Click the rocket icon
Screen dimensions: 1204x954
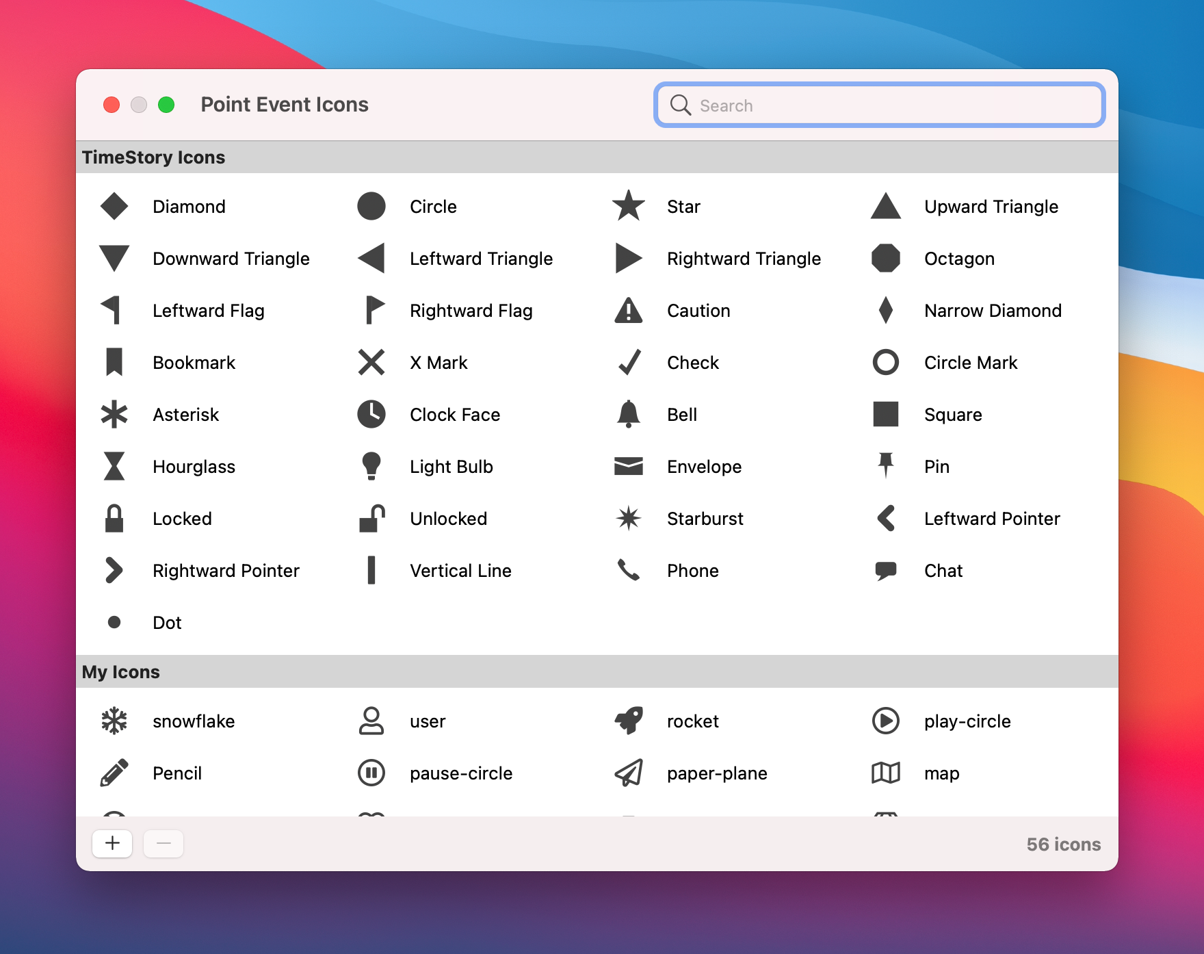(x=627, y=721)
